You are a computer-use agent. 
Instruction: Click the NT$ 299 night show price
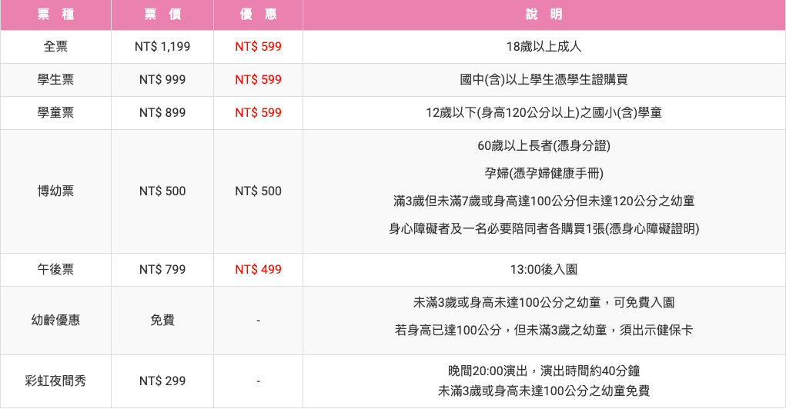tap(162, 381)
